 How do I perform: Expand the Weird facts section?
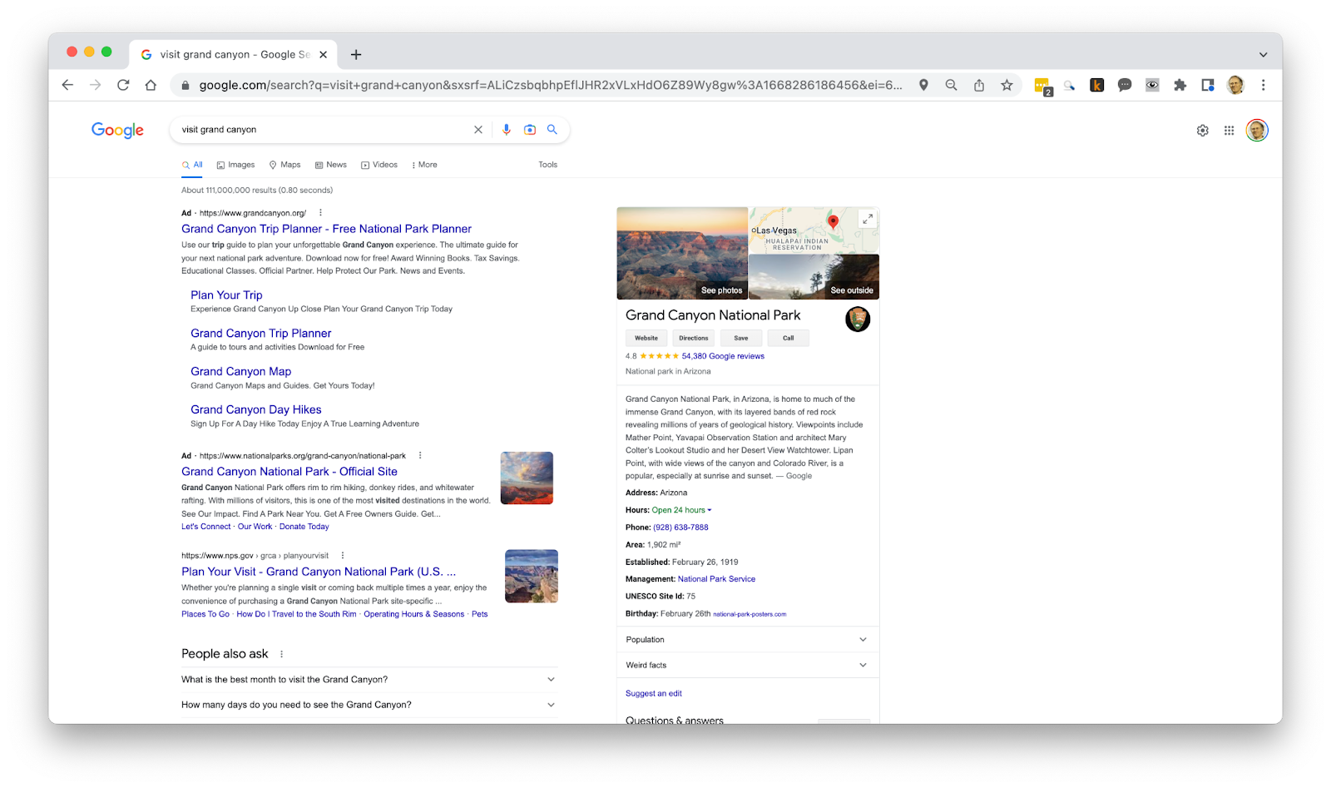(x=748, y=665)
